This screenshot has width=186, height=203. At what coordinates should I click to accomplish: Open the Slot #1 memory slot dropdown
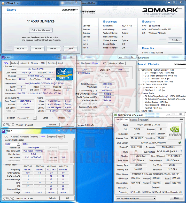19,144
